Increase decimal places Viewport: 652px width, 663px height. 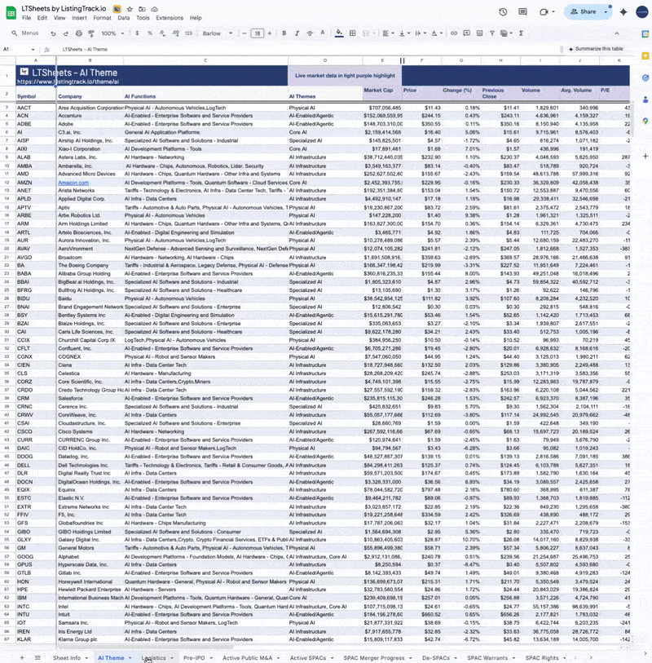click(x=175, y=33)
